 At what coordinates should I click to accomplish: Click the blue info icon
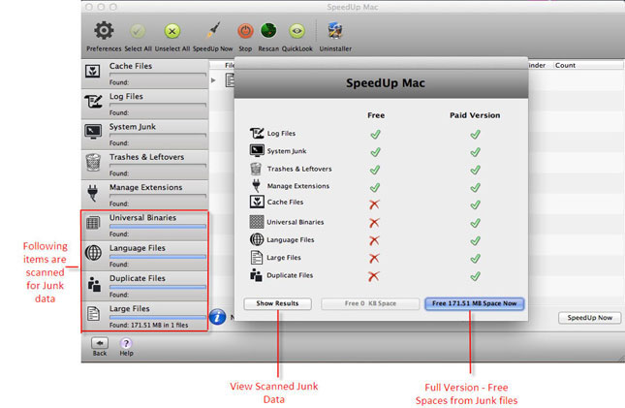coord(217,317)
